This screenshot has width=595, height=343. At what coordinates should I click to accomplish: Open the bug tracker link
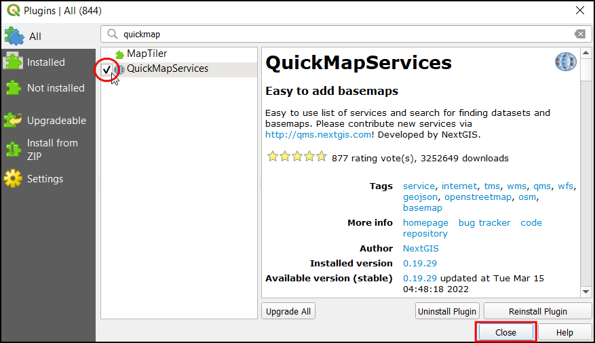(x=484, y=223)
